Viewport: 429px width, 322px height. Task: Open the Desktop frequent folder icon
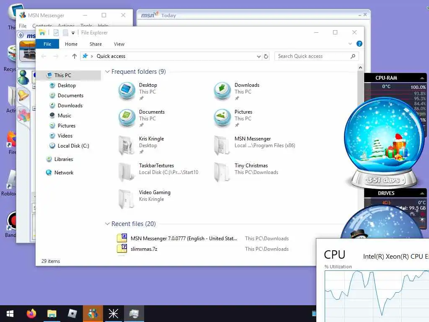(x=127, y=91)
